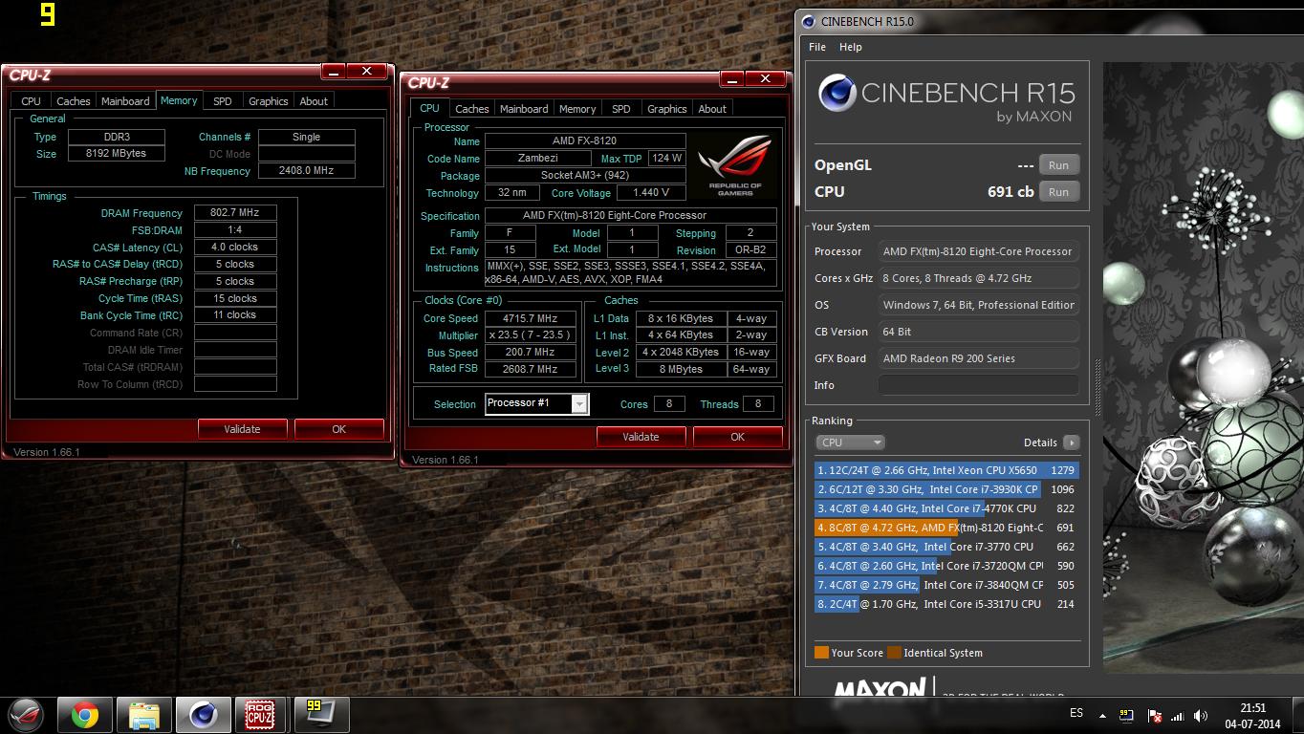The image size is (1304, 734).
Task: Click Validate in the left CPU-Z Memory window
Action: pyautogui.click(x=242, y=429)
